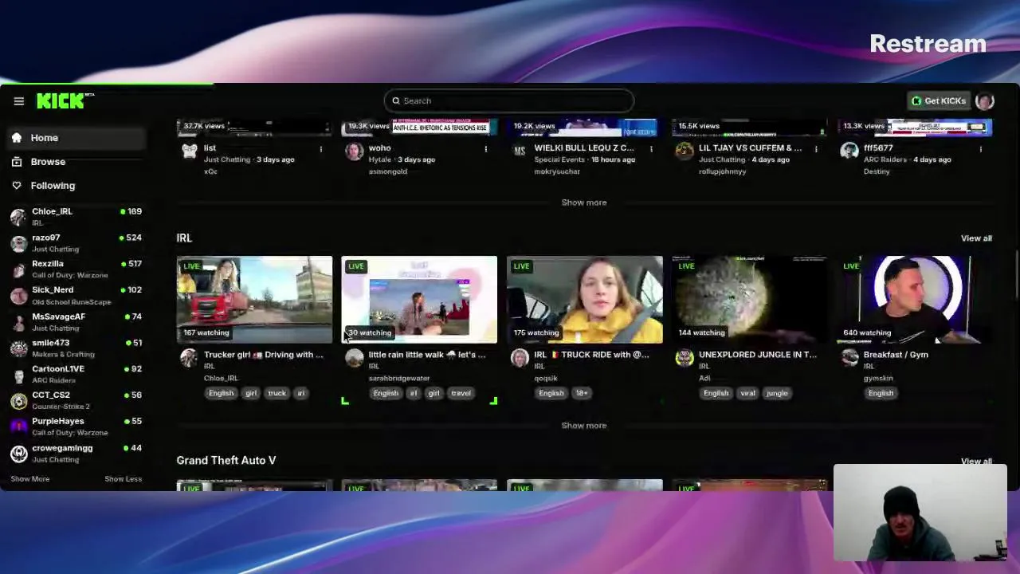Click xQc channel under 'list' video

click(210, 171)
